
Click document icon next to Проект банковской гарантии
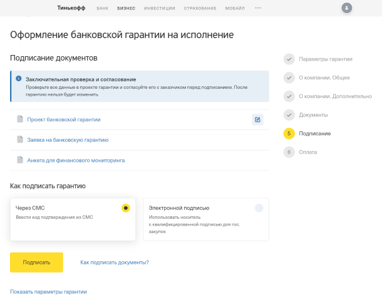tap(19, 119)
